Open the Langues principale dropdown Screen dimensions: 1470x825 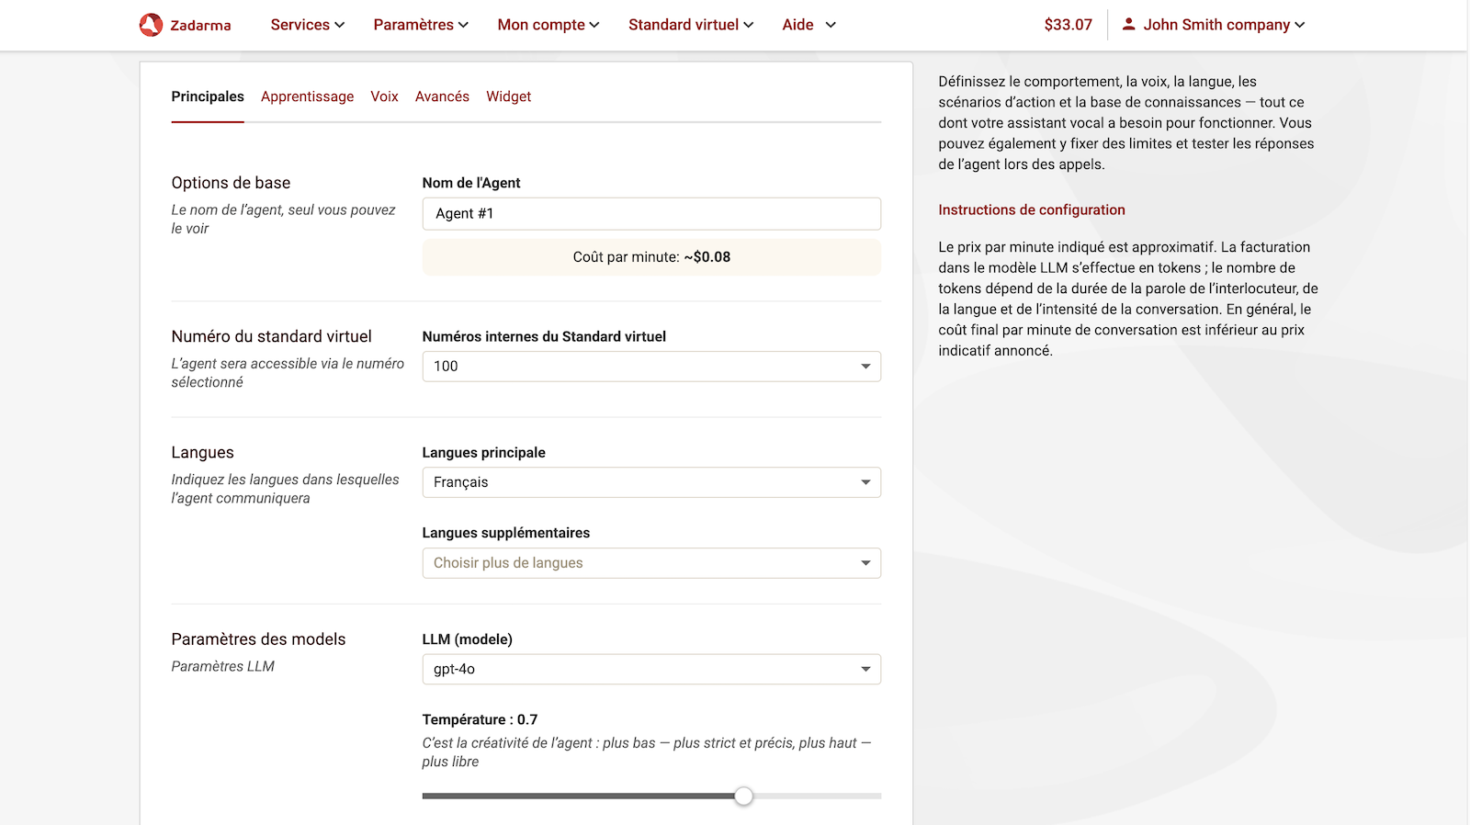pos(650,482)
